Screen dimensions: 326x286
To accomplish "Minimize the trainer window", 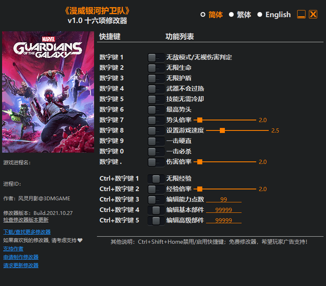I will tap(301, 14).
